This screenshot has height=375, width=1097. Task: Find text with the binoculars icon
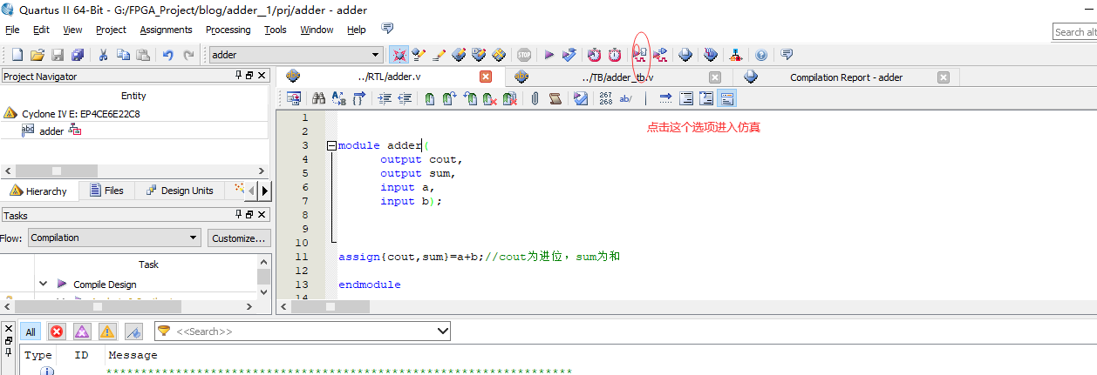(x=318, y=98)
